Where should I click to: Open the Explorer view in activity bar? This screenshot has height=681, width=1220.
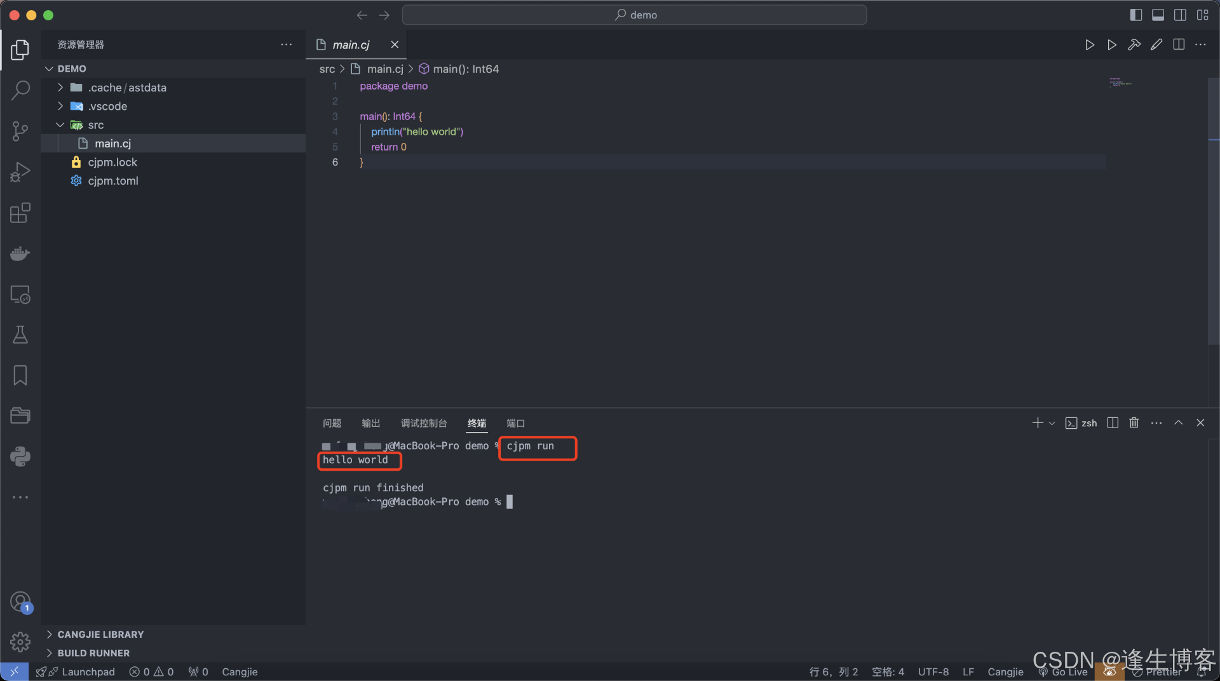(20, 50)
